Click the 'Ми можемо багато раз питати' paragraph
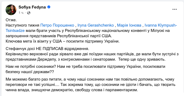 90,85
